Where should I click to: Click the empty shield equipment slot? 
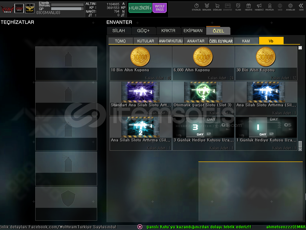[x=66, y=204]
